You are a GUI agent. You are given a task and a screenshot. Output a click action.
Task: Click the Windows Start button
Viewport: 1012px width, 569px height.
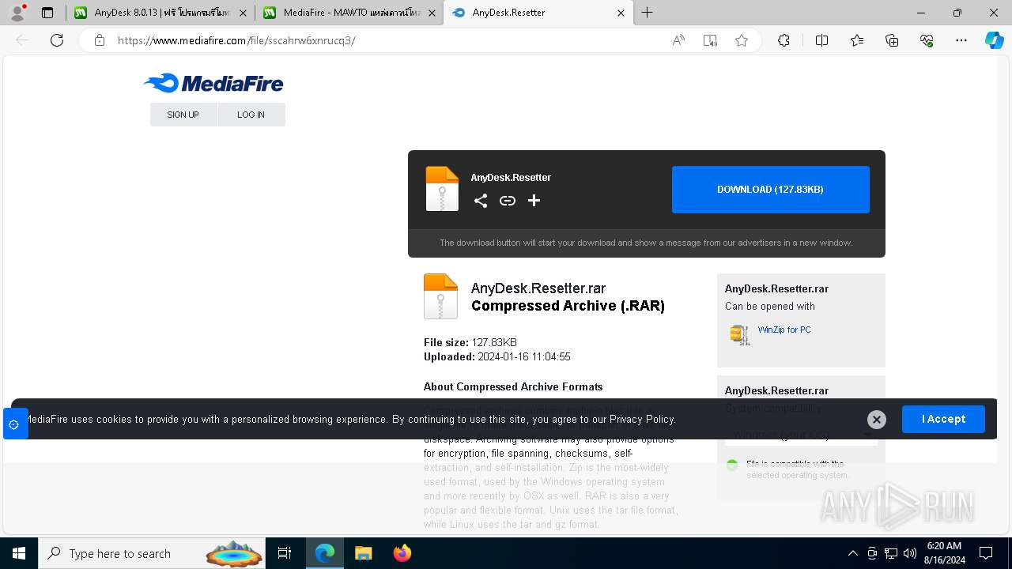pyautogui.click(x=19, y=553)
